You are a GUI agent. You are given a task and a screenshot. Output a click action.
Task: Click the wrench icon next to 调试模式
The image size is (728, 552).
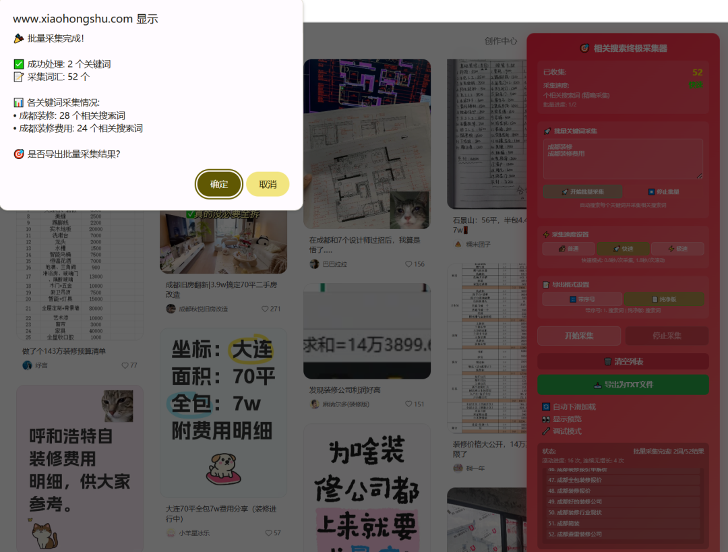[546, 431]
